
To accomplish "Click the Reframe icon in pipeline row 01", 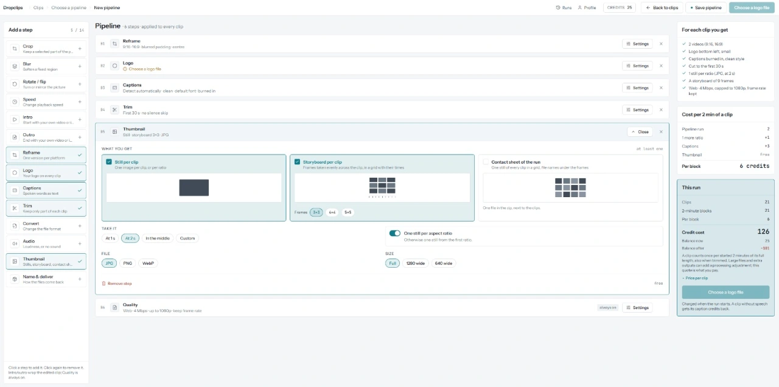I will click(114, 44).
